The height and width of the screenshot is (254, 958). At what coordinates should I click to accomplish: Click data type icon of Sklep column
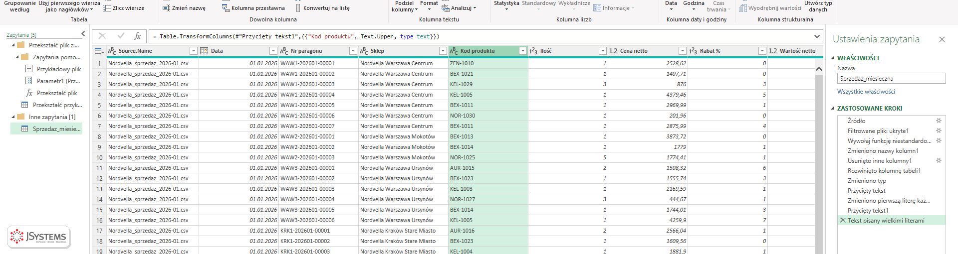[x=364, y=51]
